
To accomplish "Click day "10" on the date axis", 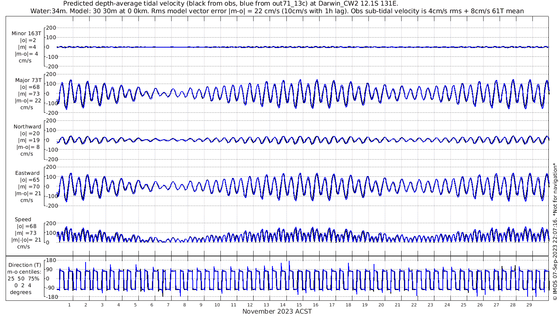I will pos(217,305).
